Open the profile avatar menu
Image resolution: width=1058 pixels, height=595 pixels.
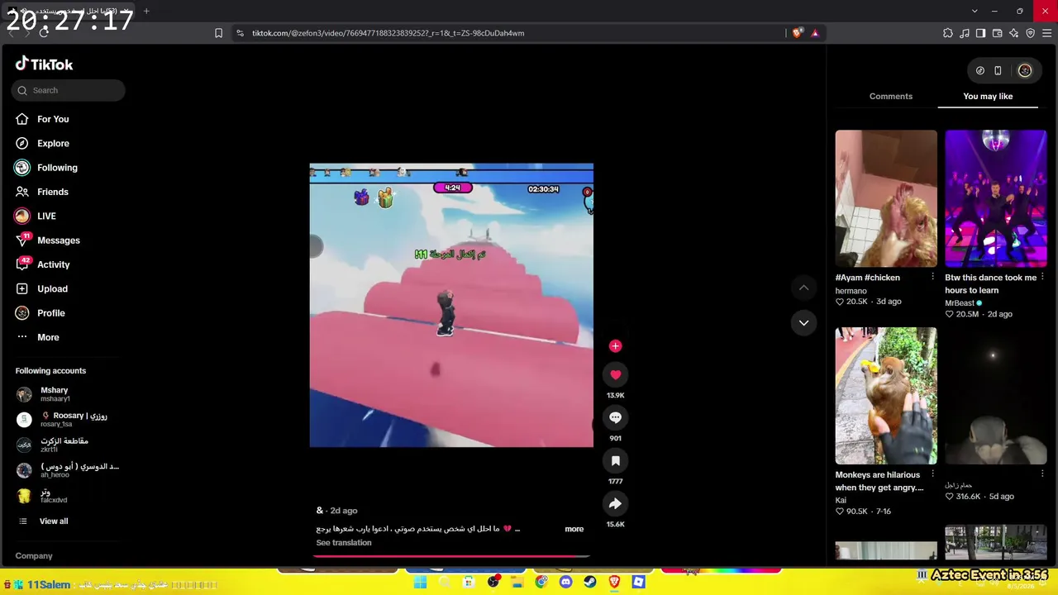(1025, 71)
